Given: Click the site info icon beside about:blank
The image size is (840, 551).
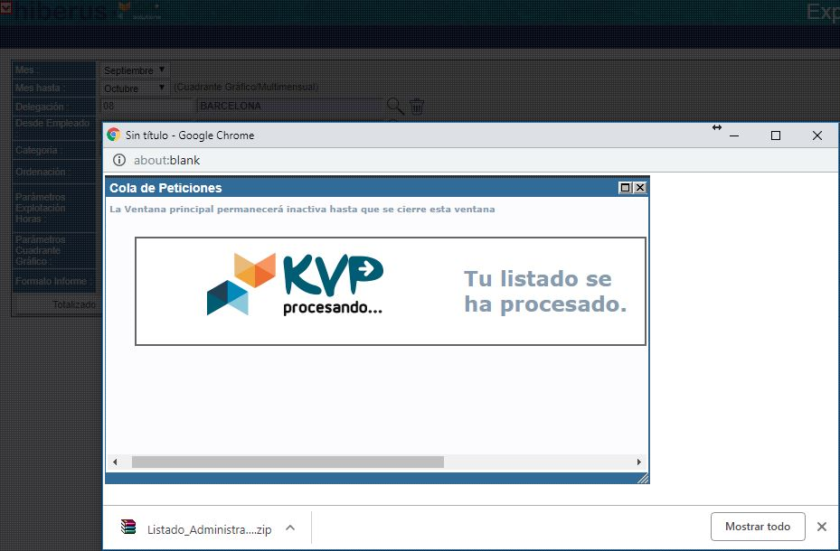Looking at the screenshot, I should [119, 160].
